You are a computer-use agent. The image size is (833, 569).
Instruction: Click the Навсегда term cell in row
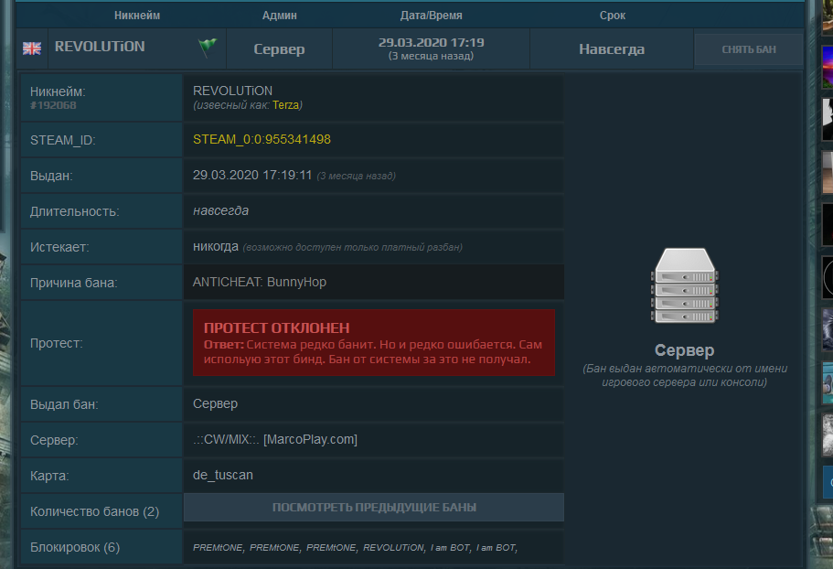[x=612, y=49]
